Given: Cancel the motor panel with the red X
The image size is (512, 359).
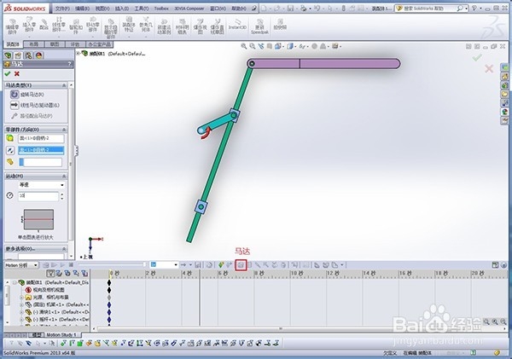Looking at the screenshot, I should pos(17,73).
